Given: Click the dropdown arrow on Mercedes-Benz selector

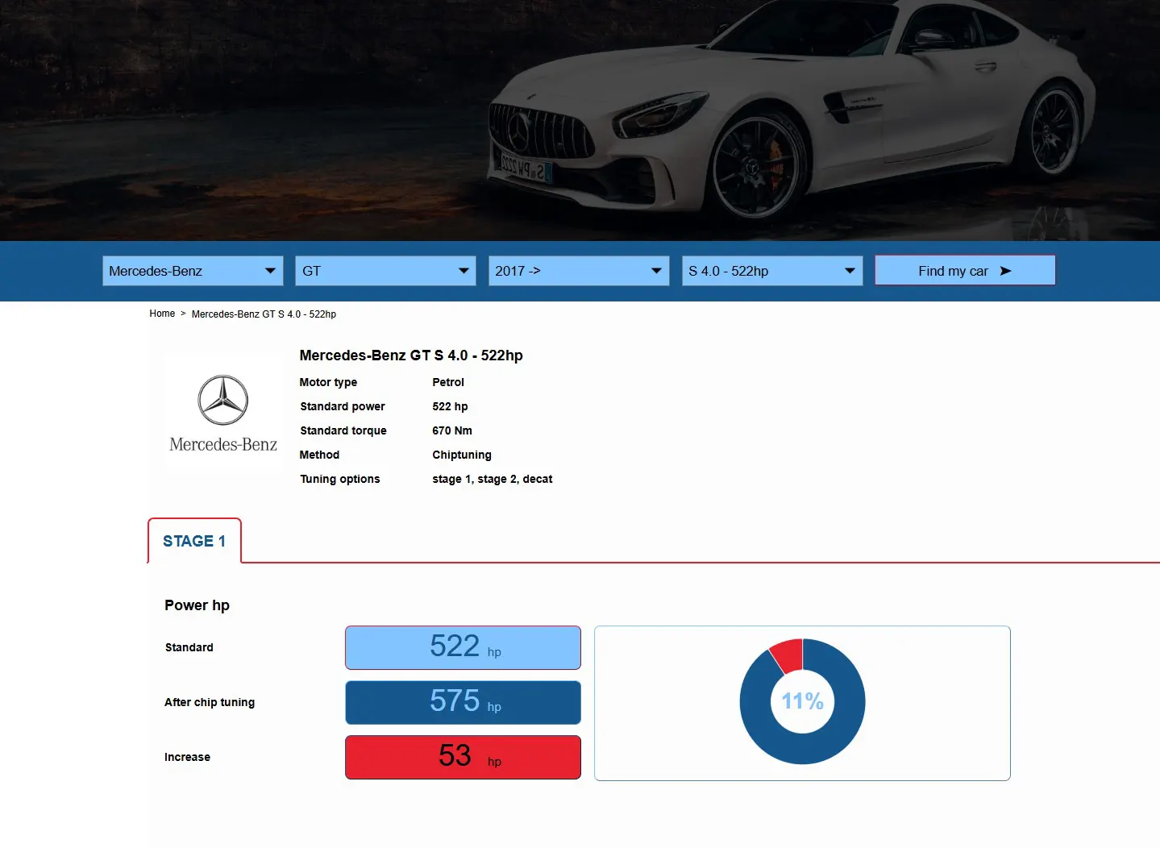Looking at the screenshot, I should click(x=271, y=271).
